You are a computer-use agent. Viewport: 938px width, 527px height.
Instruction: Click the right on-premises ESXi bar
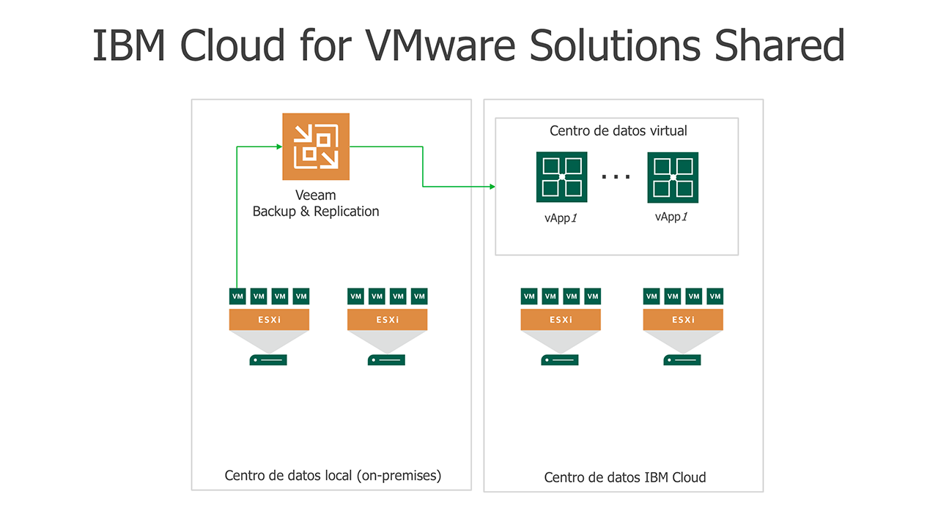coord(387,320)
